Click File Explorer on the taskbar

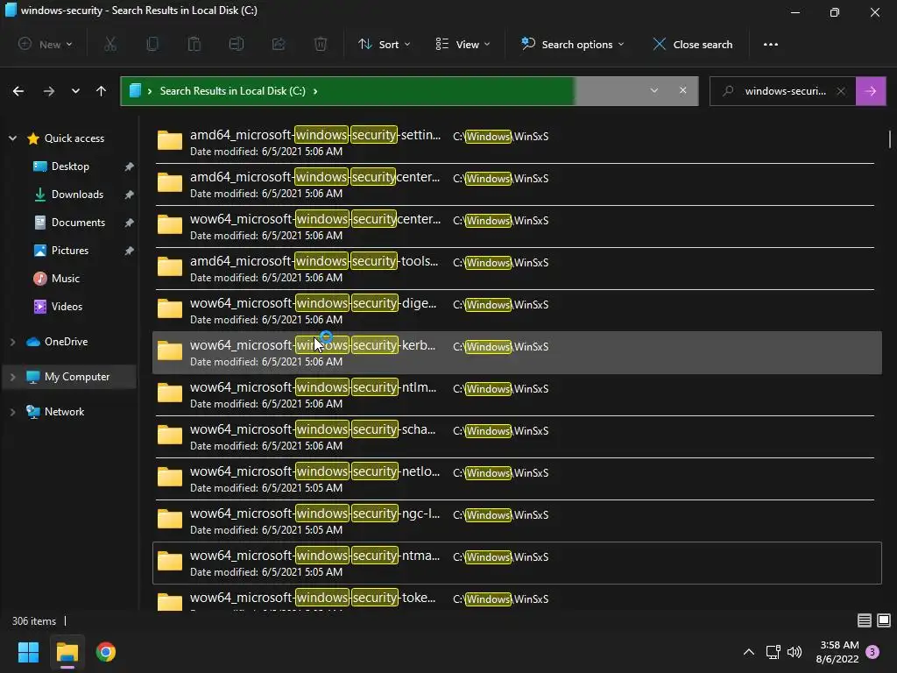(67, 652)
